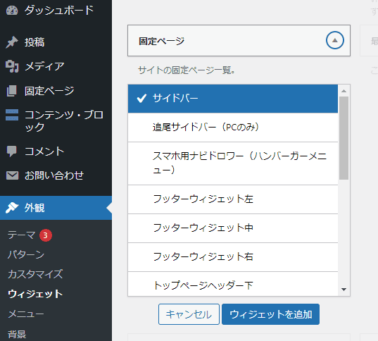This screenshot has width=378, height=341.
Task: Click the text サイトの固定ページ一覧。
Action: pyautogui.click(x=187, y=70)
